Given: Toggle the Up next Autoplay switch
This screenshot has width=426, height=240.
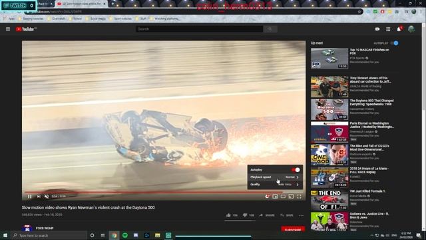Looking at the screenshot, I should pos(395,43).
